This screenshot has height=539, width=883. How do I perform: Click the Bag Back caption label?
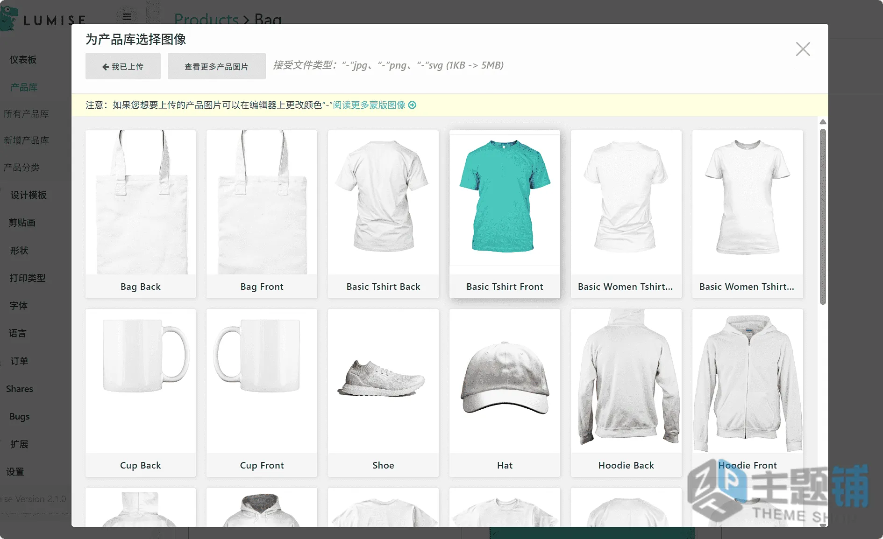pos(141,287)
